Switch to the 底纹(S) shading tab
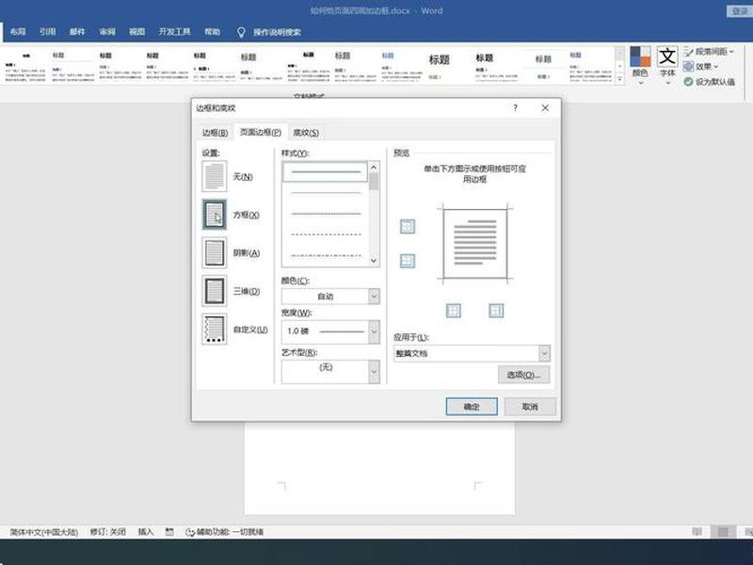The height and width of the screenshot is (565, 753). [x=305, y=133]
